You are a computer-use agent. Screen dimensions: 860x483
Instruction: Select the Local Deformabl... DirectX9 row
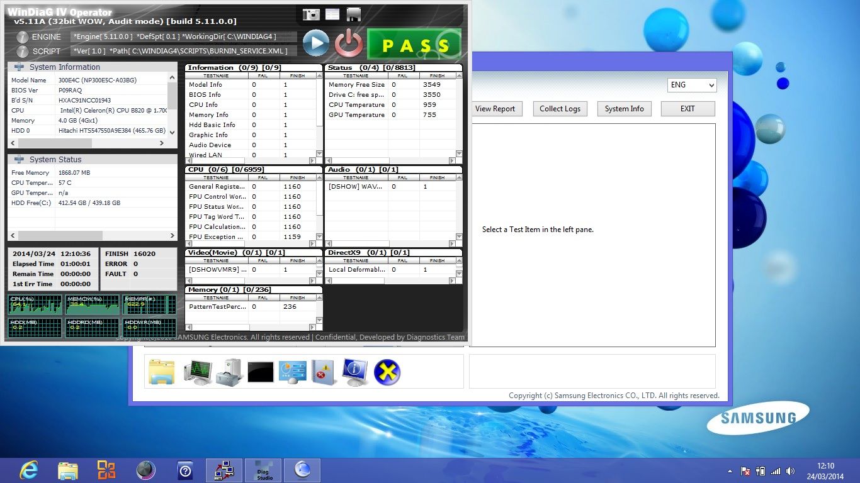tap(390, 269)
